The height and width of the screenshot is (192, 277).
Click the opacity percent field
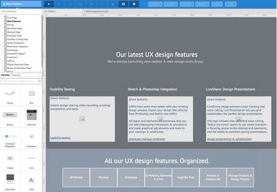pos(230,4)
